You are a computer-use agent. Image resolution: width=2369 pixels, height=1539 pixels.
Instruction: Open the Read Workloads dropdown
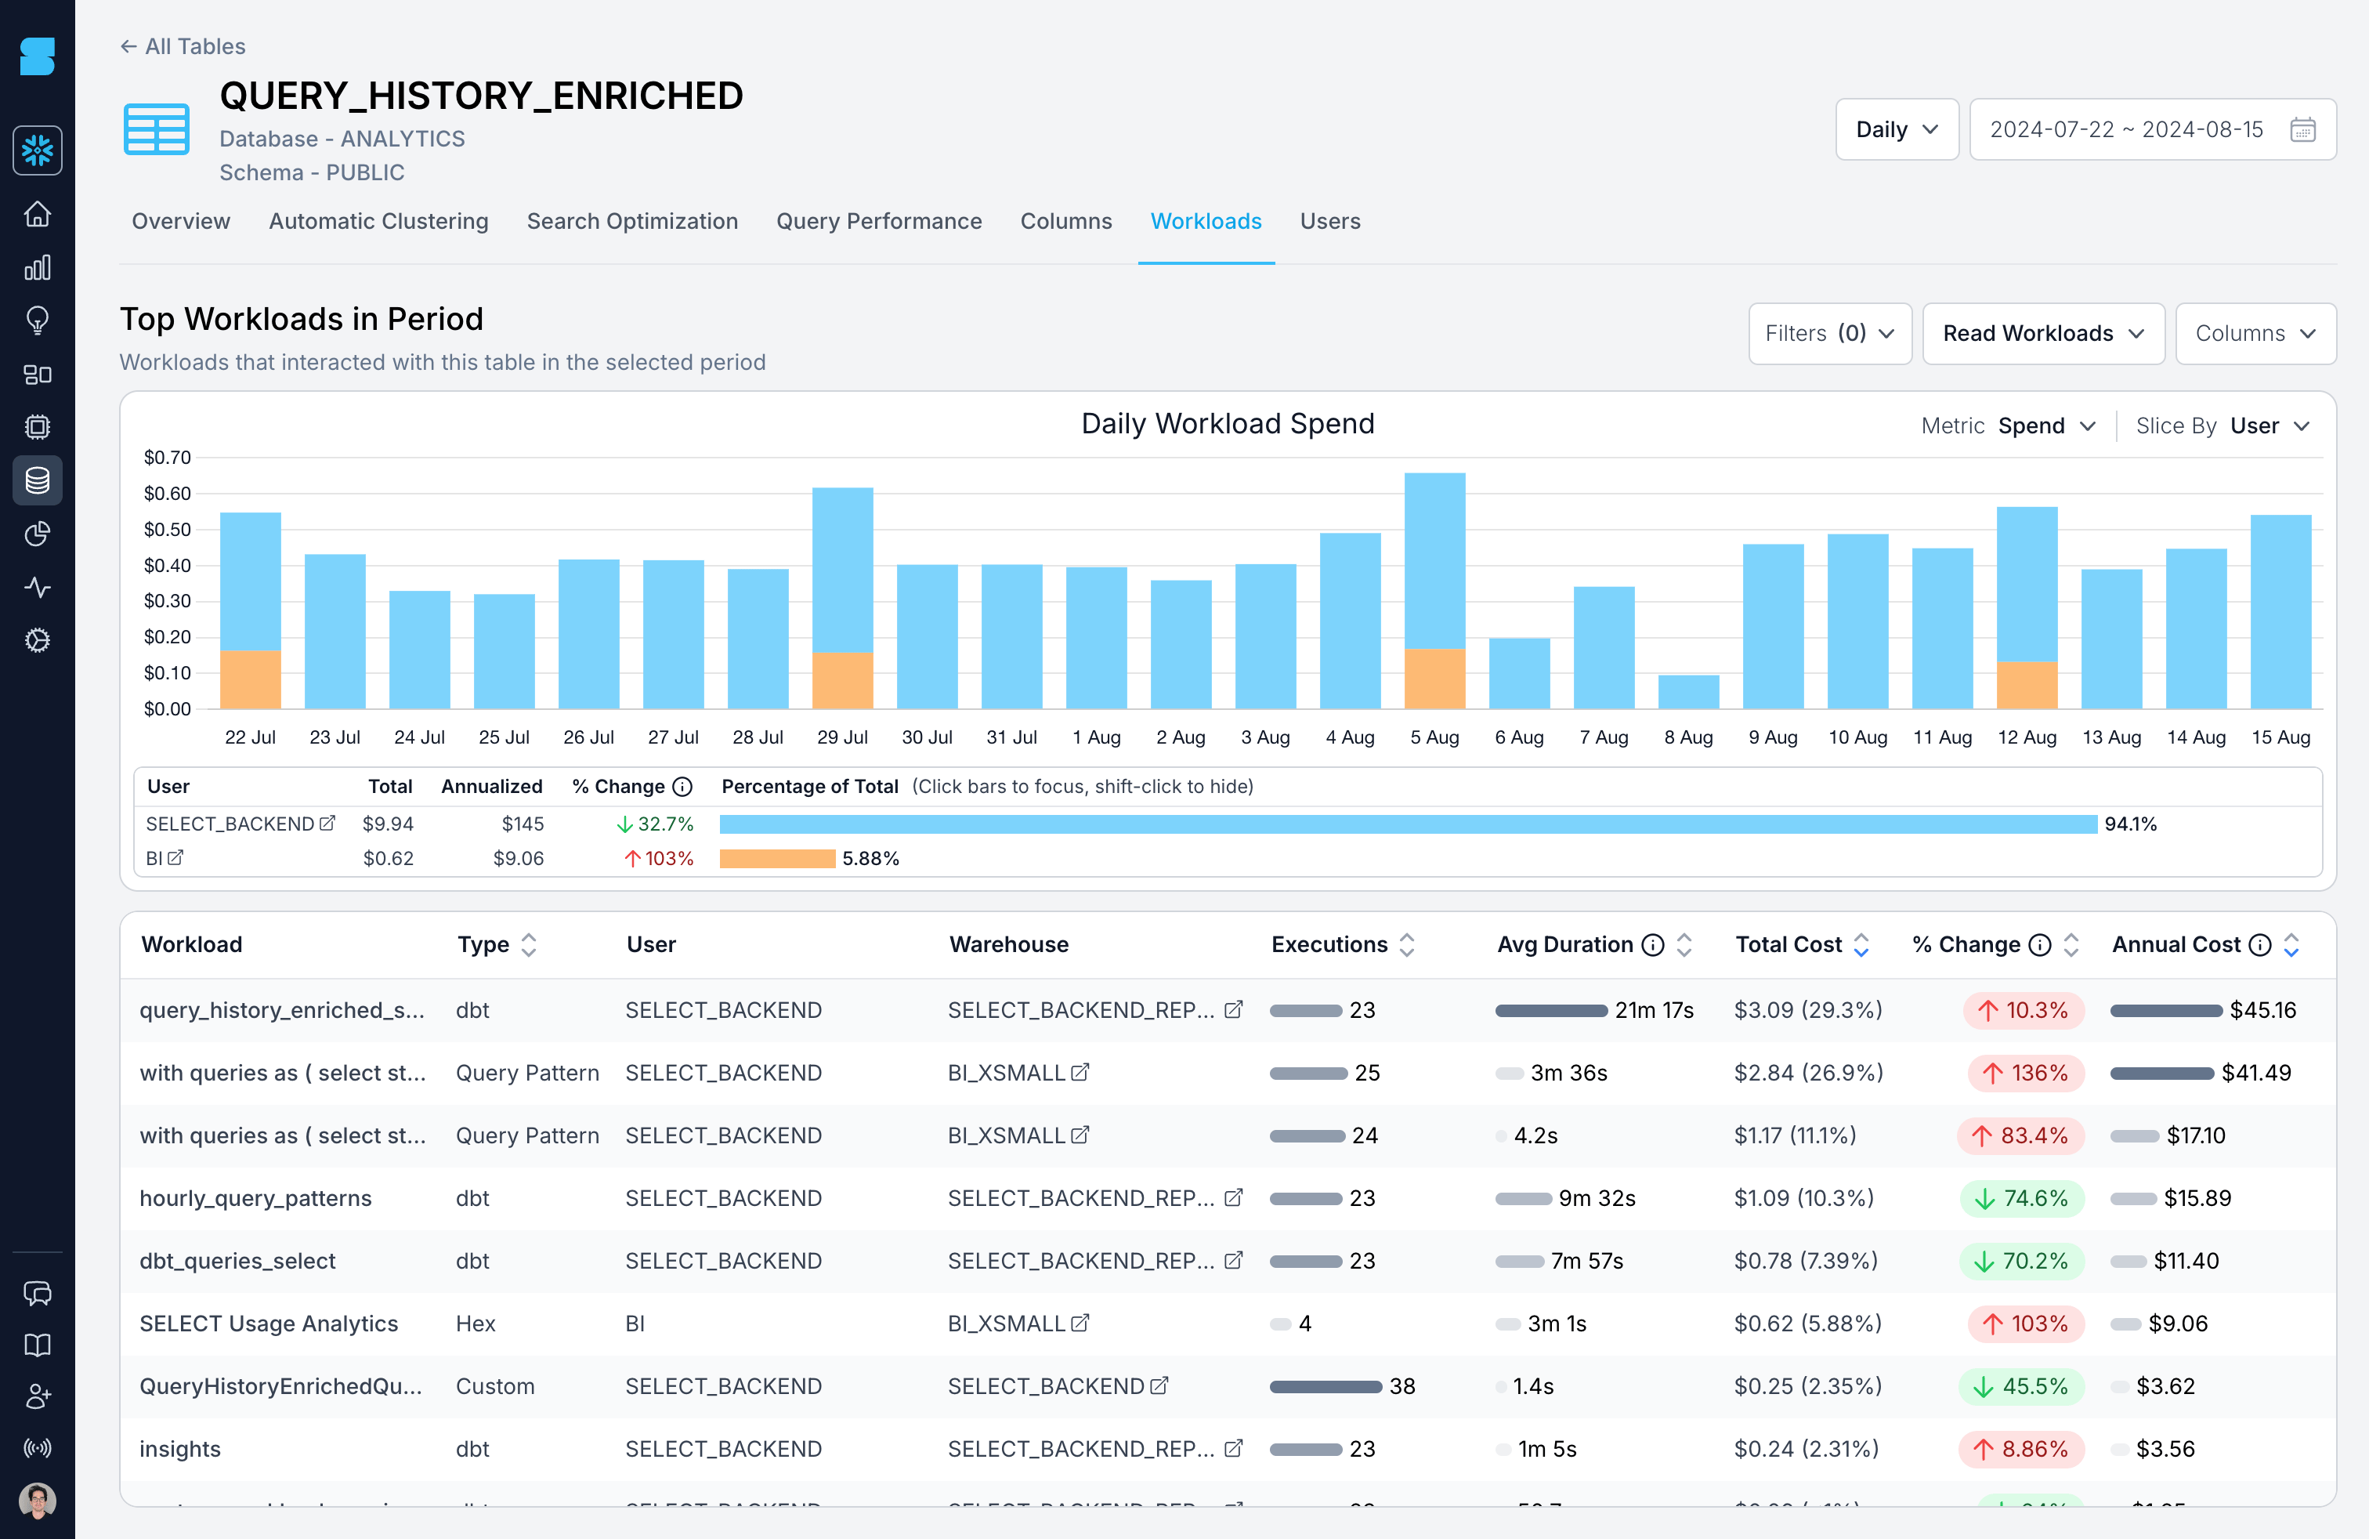click(2042, 334)
